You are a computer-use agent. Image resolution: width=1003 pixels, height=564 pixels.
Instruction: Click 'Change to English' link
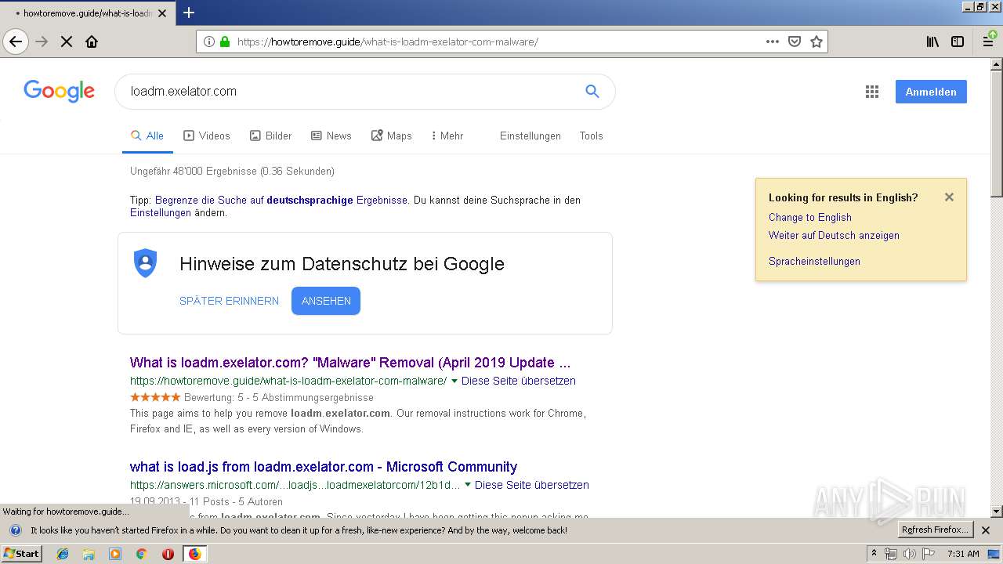(809, 218)
